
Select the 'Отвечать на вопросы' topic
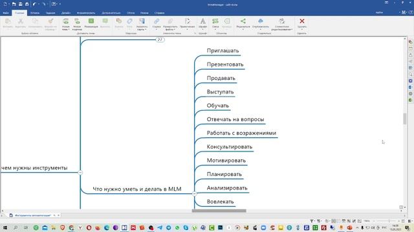(235, 119)
